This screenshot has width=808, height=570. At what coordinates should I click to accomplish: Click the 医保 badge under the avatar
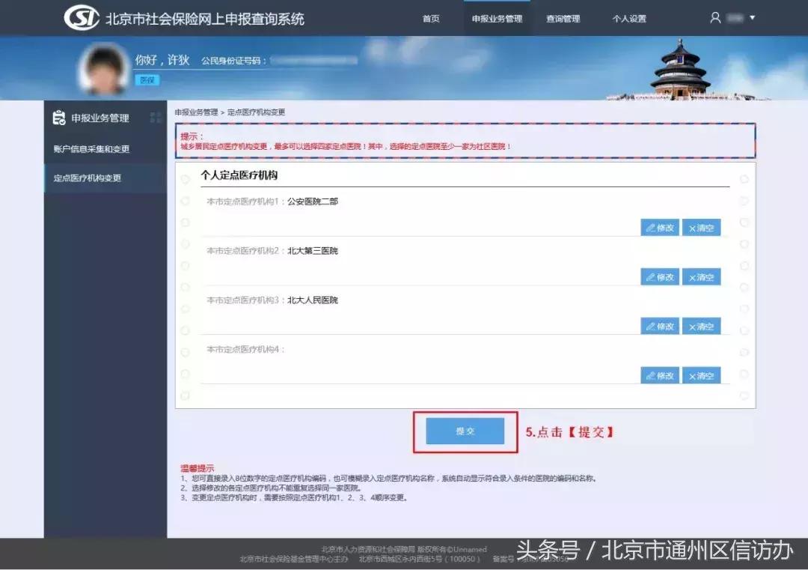click(x=147, y=80)
